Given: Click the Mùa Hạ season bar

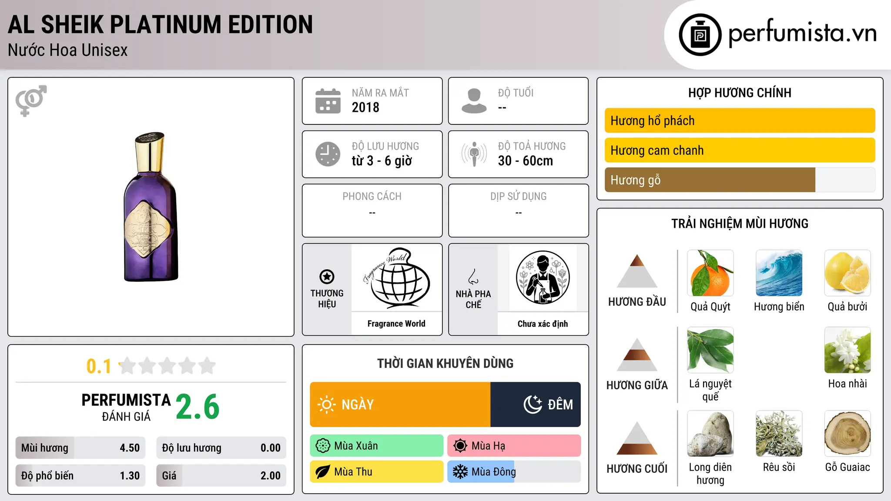Looking at the screenshot, I should tap(514, 446).
